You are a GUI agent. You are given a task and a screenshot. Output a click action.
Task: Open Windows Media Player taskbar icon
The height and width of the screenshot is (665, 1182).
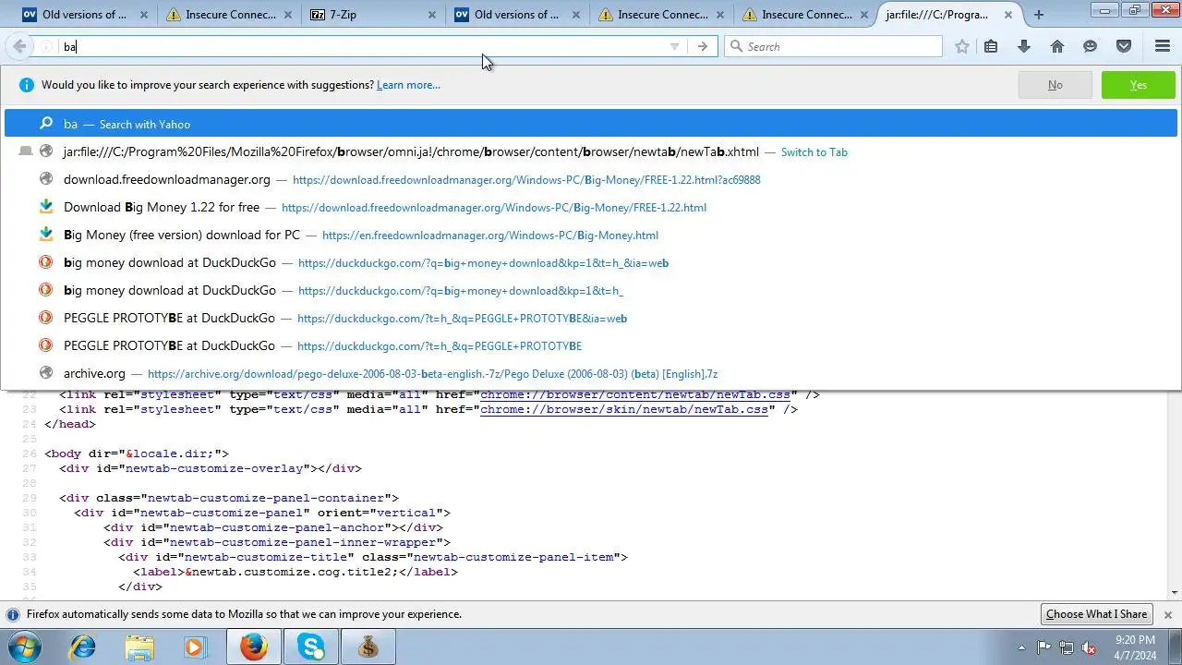point(195,647)
